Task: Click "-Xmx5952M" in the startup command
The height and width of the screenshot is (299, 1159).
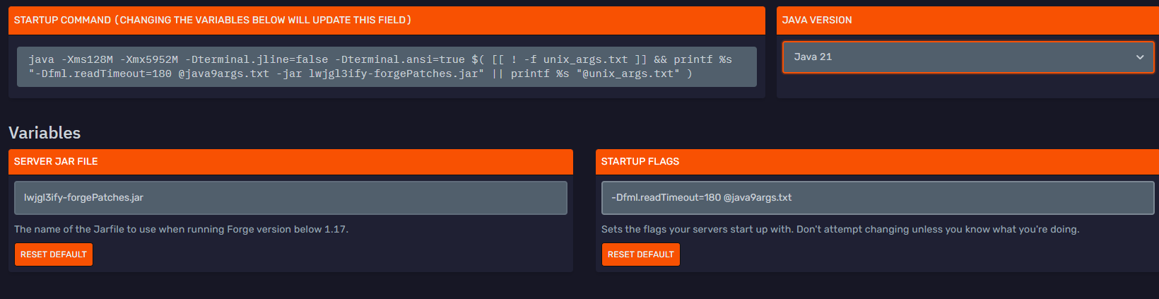Action: (x=149, y=59)
